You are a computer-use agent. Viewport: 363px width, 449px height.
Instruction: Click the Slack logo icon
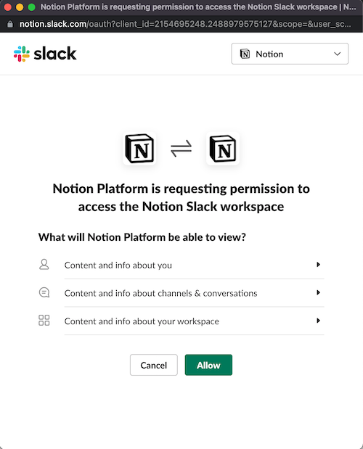click(x=22, y=54)
